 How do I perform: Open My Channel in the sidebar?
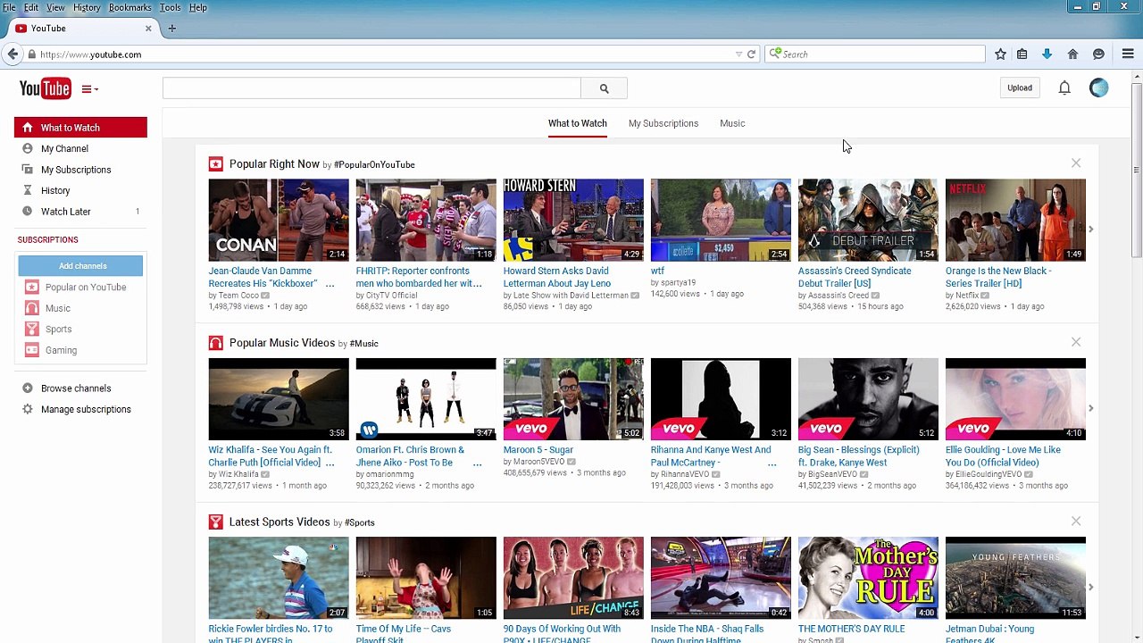64,148
